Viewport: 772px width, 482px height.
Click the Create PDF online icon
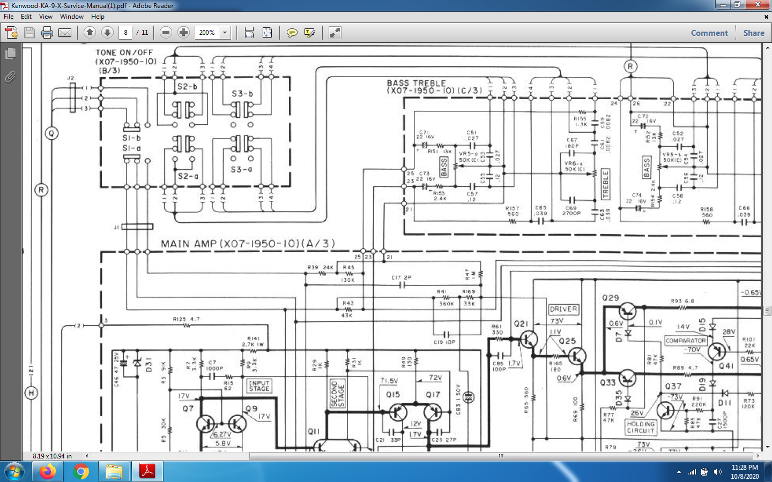11,33
